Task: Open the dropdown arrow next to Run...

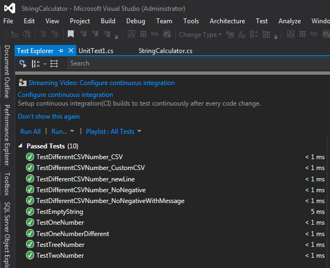Action: [72, 131]
